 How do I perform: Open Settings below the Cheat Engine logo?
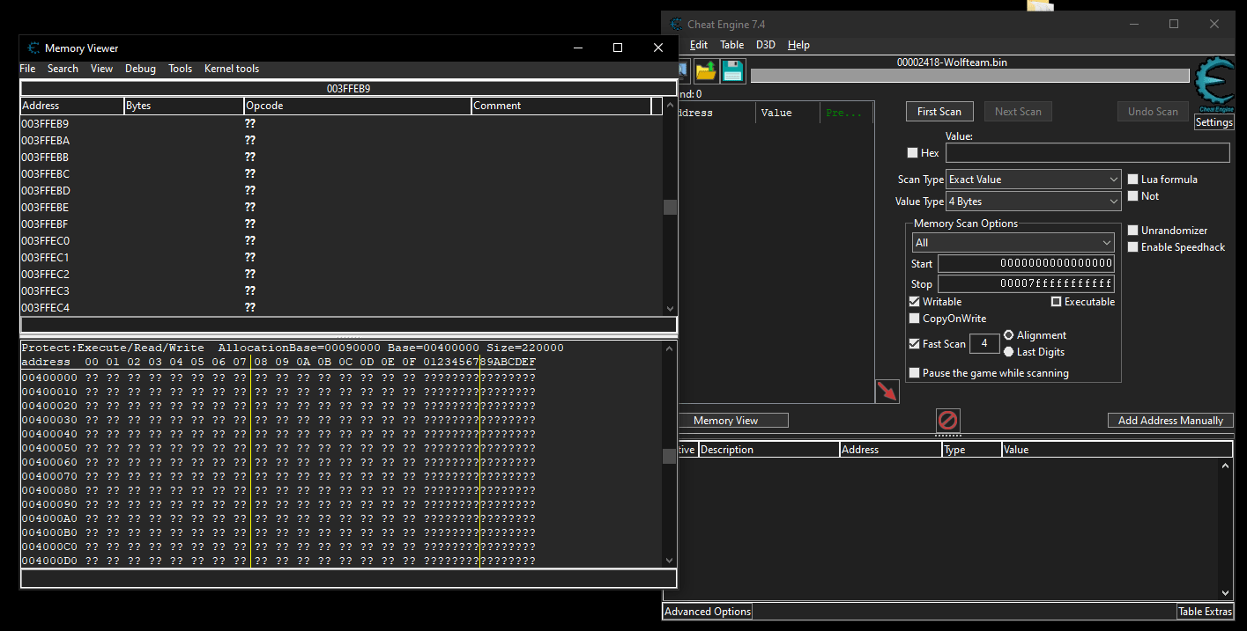tap(1214, 122)
